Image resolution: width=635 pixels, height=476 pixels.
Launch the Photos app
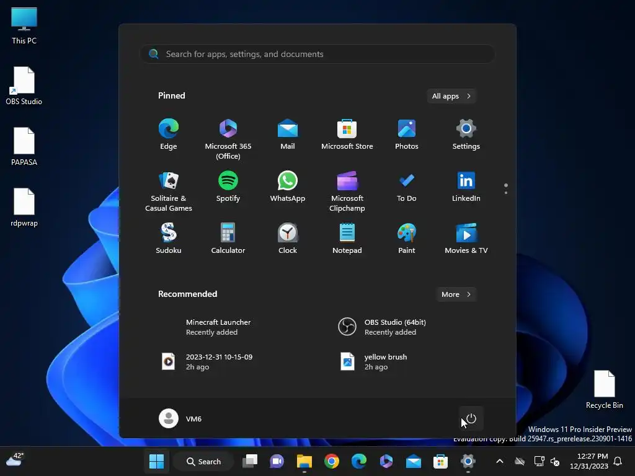pos(407,134)
